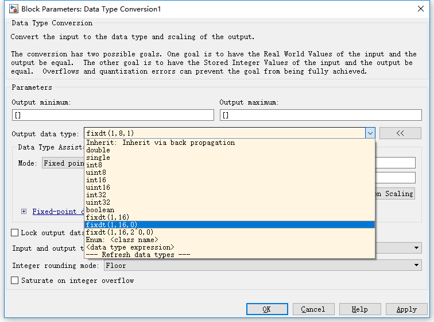Select double from the data type list
The width and height of the screenshot is (434, 322).
(x=98, y=150)
